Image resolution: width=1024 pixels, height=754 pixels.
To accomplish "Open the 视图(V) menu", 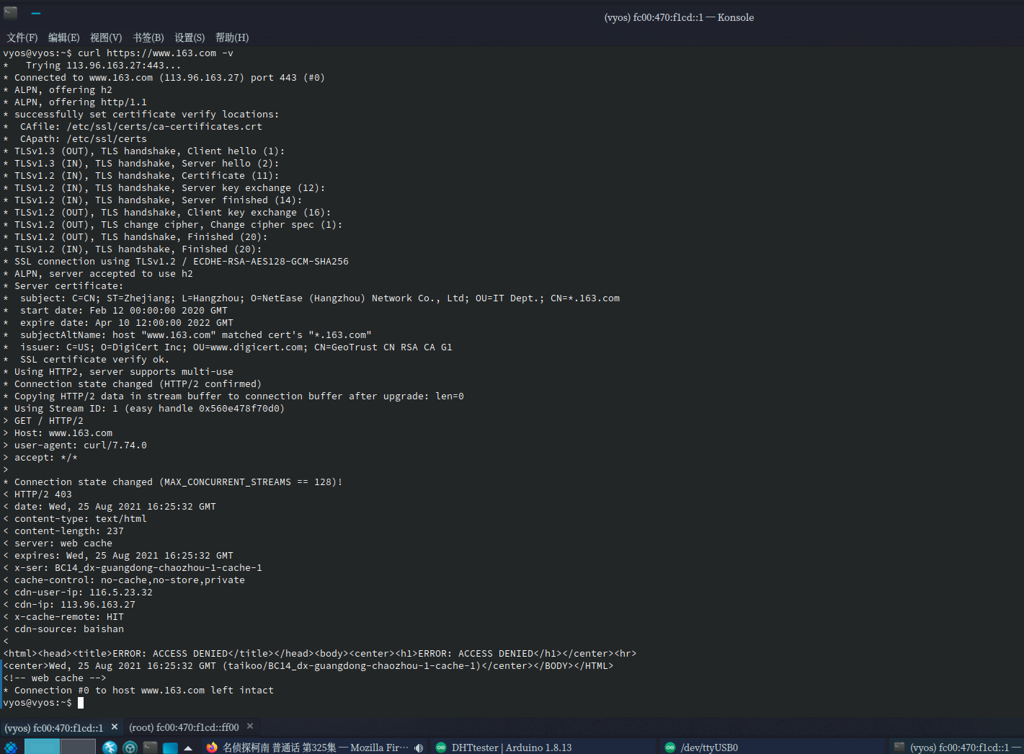I will [x=105, y=37].
